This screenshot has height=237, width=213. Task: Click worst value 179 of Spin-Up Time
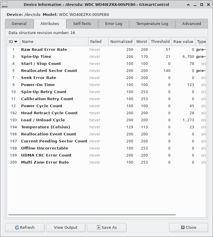click(144, 56)
